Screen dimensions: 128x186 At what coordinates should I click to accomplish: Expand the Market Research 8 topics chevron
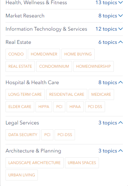click(x=121, y=16)
